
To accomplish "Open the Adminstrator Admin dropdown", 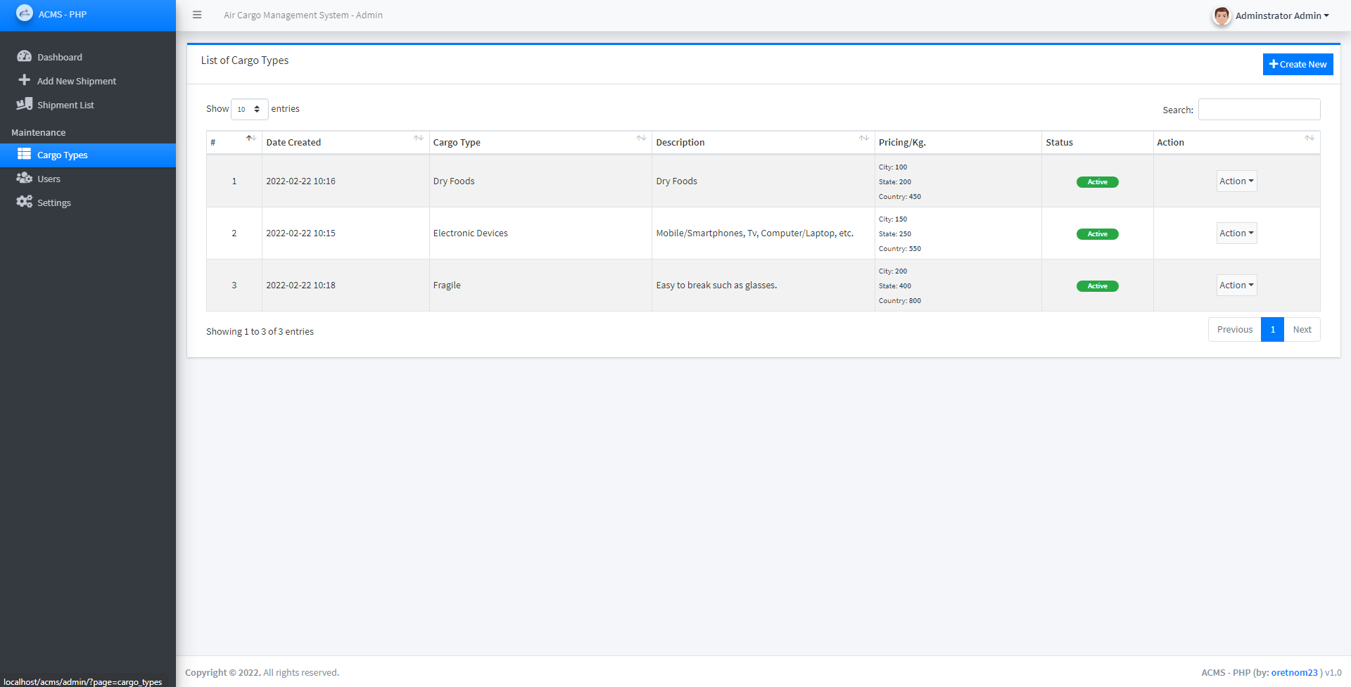I will (x=1282, y=15).
